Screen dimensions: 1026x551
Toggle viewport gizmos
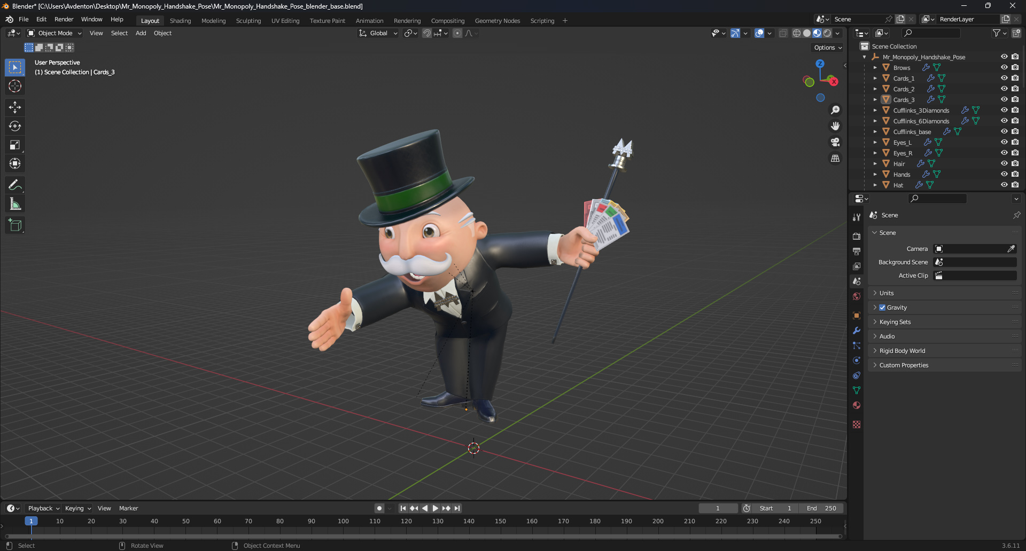point(735,33)
